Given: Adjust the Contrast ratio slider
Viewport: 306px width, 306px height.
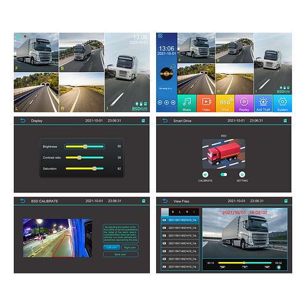Looking at the screenshot, I should (85, 157).
